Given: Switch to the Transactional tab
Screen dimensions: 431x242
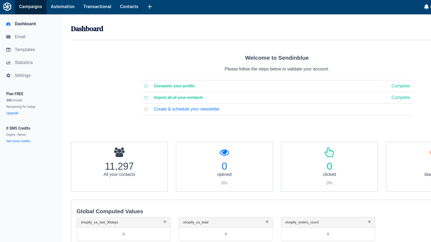Looking at the screenshot, I should [x=97, y=7].
